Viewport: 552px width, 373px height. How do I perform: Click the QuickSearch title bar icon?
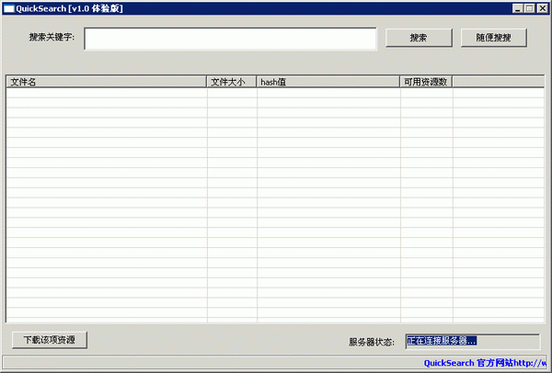click(9, 9)
